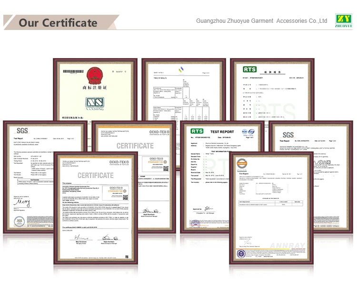
Task: Click the CERTIFICATE heading on middle OEKO-TEX document
Action: [x=135, y=146]
